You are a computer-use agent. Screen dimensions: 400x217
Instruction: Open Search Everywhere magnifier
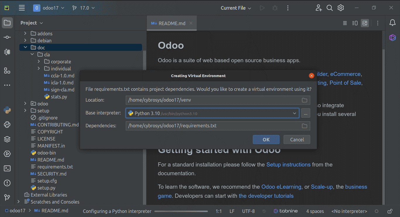click(x=330, y=8)
